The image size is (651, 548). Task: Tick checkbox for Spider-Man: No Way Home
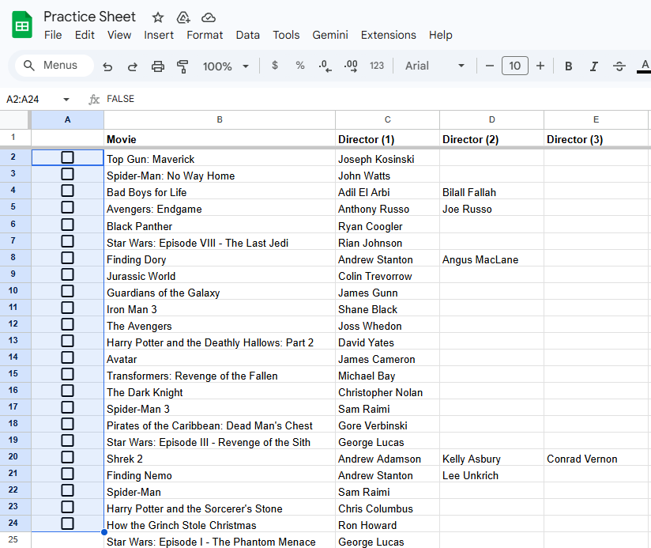pyautogui.click(x=67, y=174)
